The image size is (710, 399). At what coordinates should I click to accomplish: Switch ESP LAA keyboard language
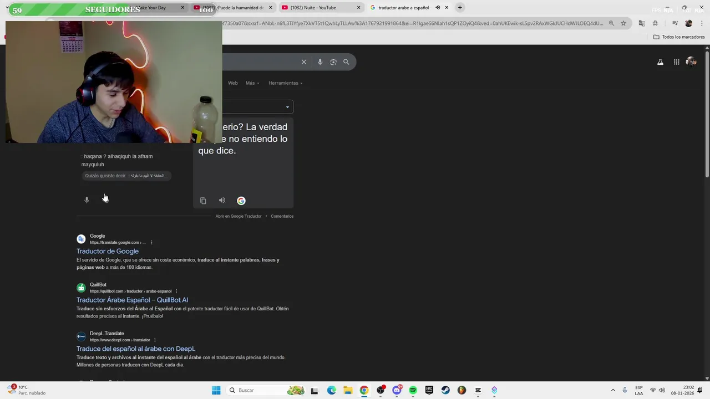click(639, 390)
